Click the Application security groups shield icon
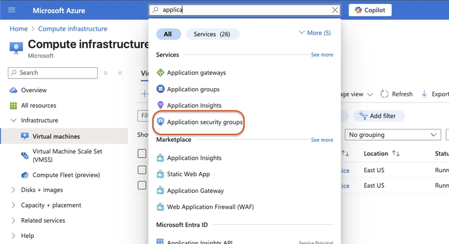Screen dimensions: 449x244 pyautogui.click(x=161, y=122)
